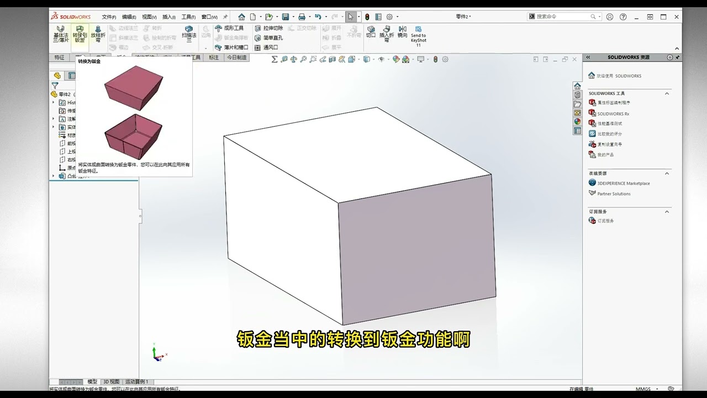The height and width of the screenshot is (398, 707).
Task: Open the Forming Tool (成形工具)
Action: tap(229, 28)
